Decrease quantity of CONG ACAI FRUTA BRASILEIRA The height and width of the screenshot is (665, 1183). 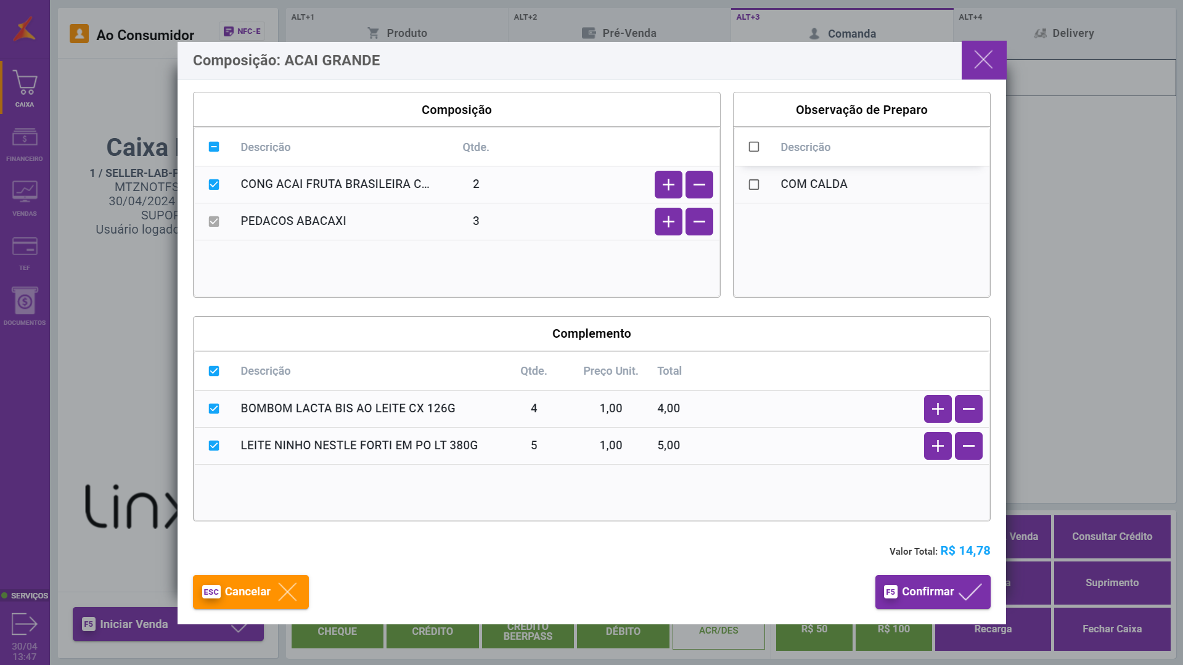699,185
